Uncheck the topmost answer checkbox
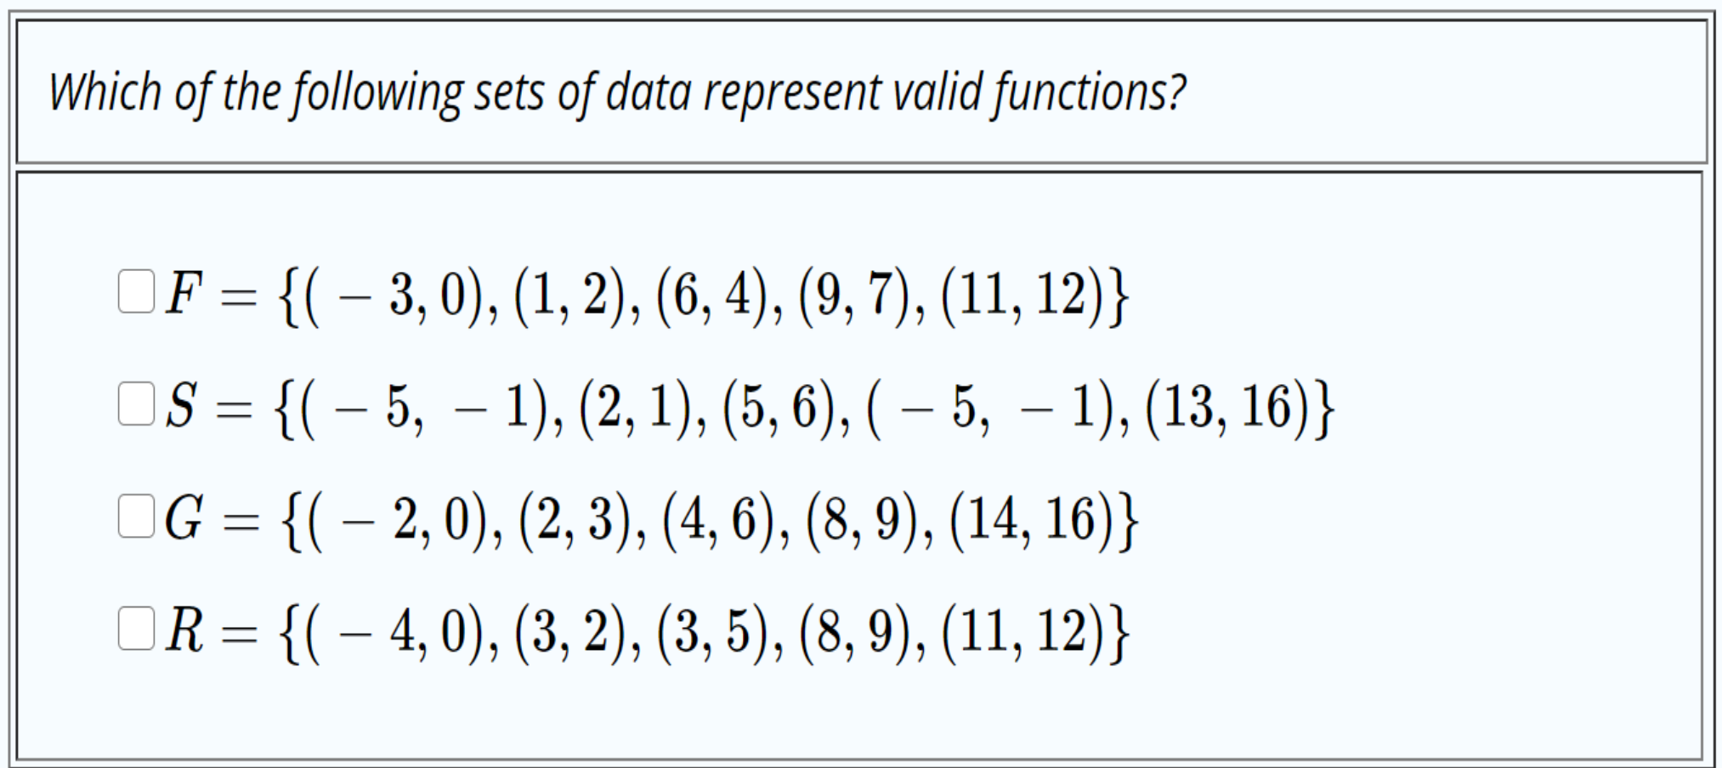This screenshot has width=1722, height=768. [x=136, y=289]
